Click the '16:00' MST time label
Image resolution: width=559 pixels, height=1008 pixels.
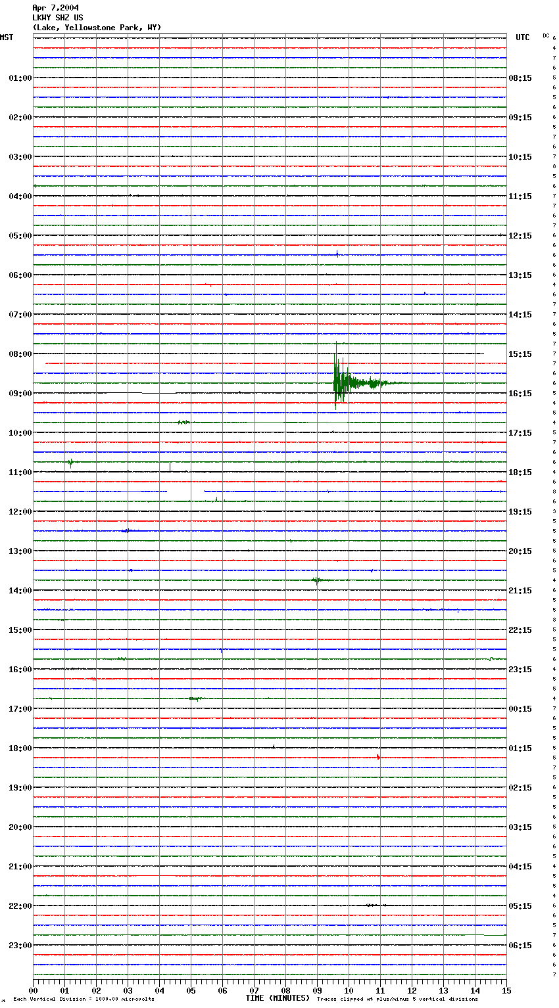[x=20, y=670]
